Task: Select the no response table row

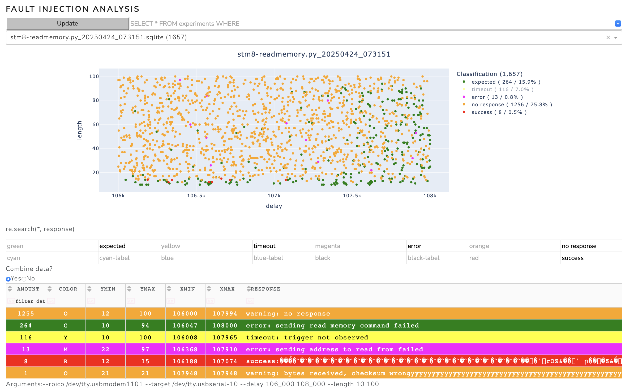Action: click(x=314, y=313)
